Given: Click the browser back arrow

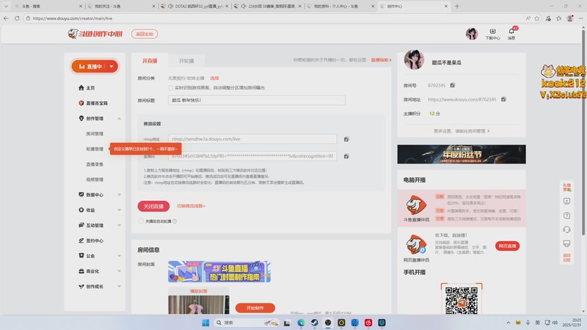Looking at the screenshot, I should (6, 18).
